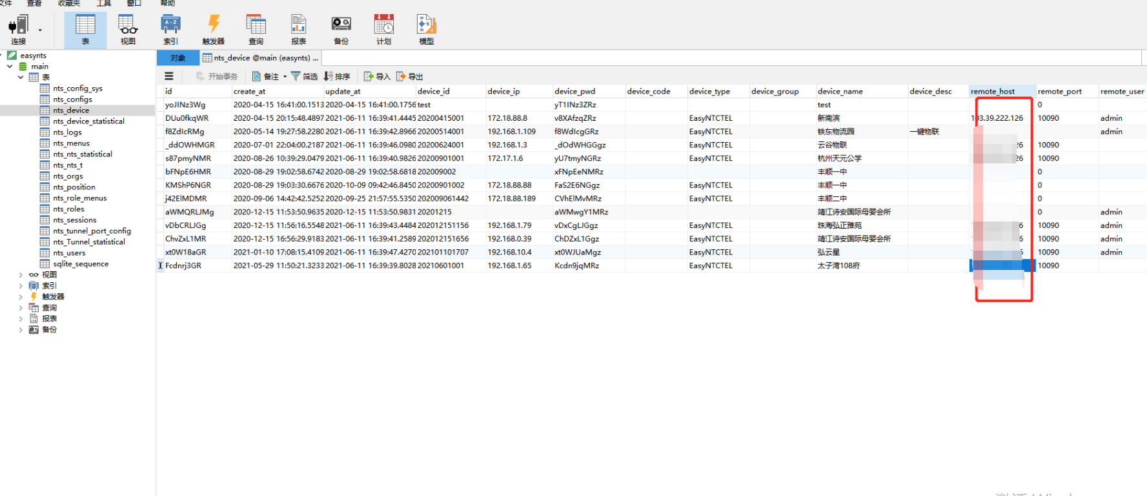Expand the Indexes (索引) tree node
This screenshot has width=1147, height=496.
[21, 285]
